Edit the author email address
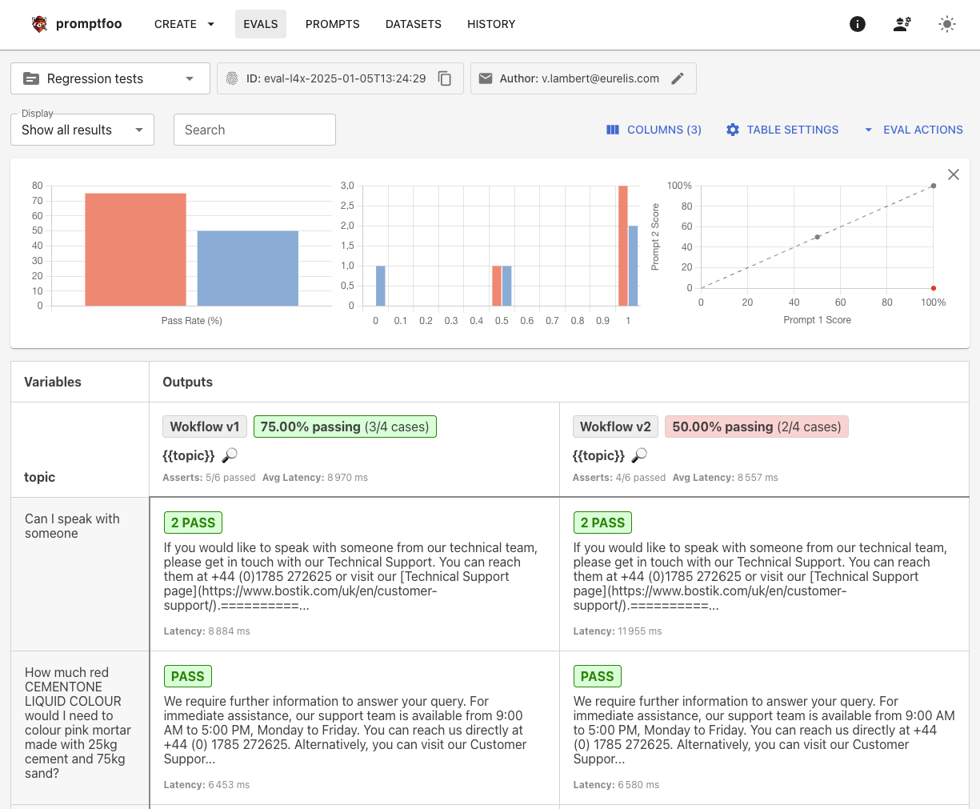980x809 pixels. [x=678, y=78]
